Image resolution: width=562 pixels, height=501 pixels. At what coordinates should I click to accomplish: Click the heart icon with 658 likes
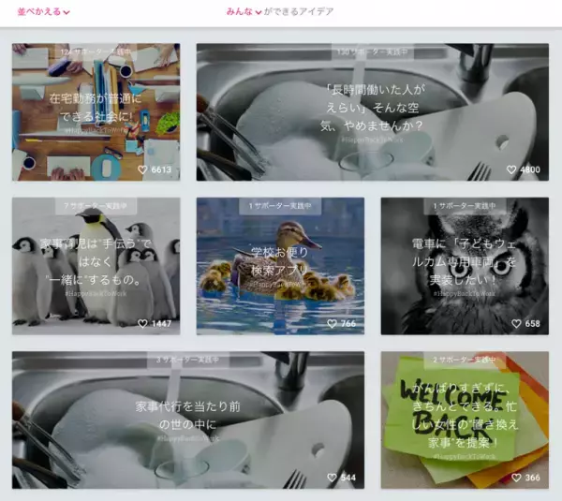(516, 324)
